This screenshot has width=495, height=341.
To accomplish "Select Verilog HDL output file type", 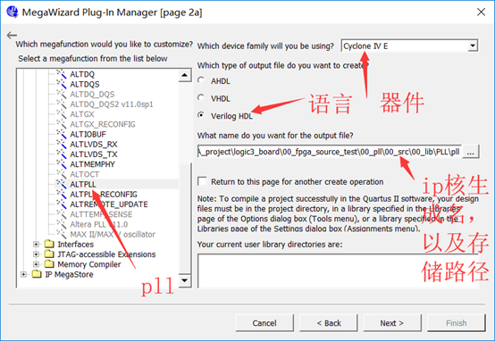I will [x=201, y=115].
